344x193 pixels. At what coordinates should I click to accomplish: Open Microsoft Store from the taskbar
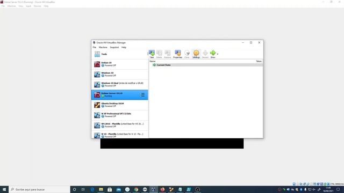pyautogui.click(x=110, y=189)
